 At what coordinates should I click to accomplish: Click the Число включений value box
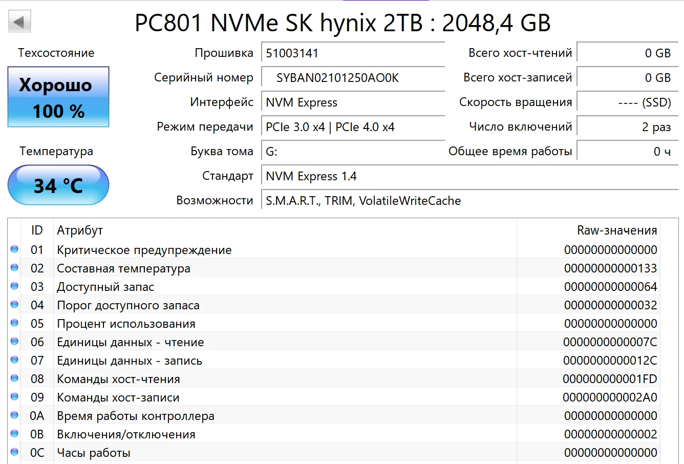[628, 127]
